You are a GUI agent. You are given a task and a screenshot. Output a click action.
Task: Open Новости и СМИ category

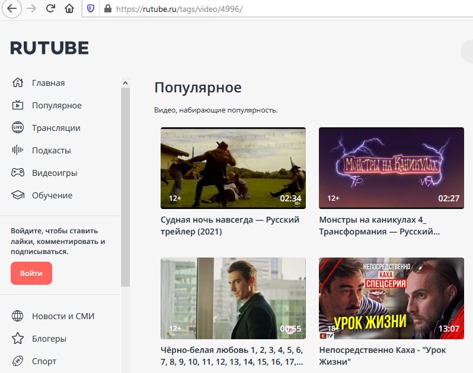click(x=63, y=316)
